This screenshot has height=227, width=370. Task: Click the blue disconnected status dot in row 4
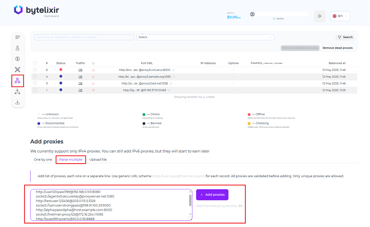pyautogui.click(x=61, y=76)
